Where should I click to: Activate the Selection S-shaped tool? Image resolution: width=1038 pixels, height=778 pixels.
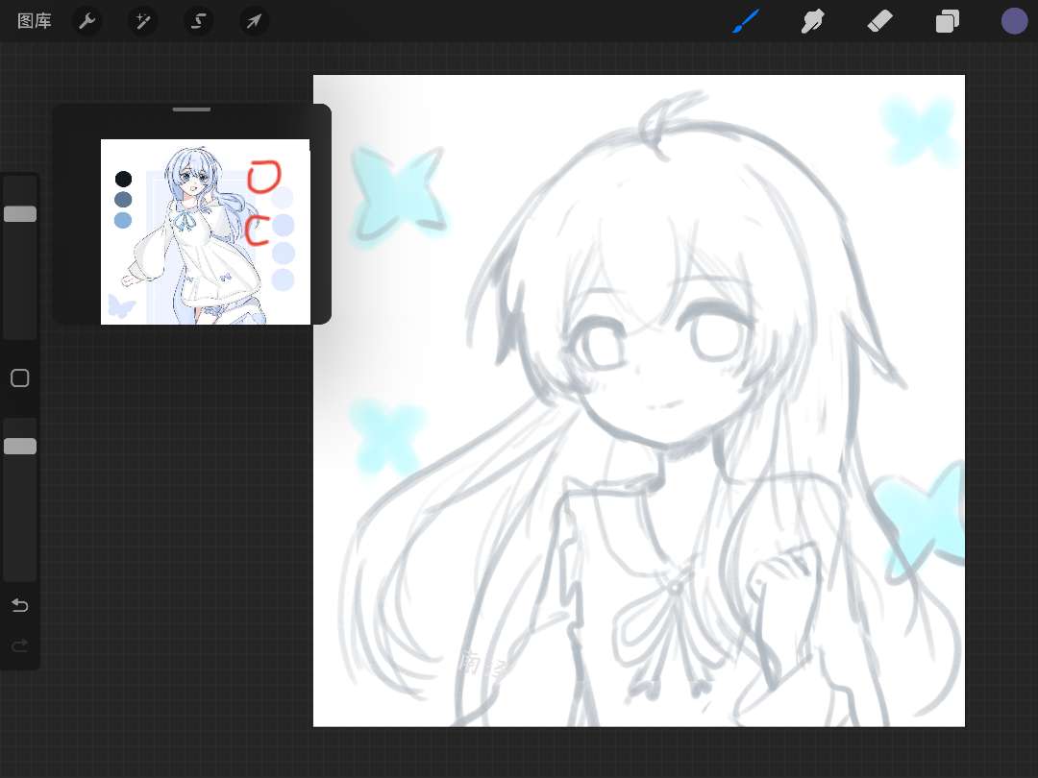tap(199, 21)
